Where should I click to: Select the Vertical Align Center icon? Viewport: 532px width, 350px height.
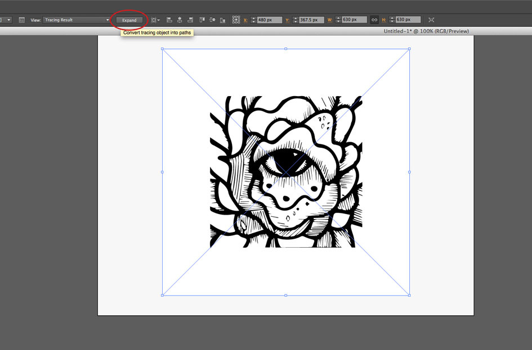coord(211,19)
